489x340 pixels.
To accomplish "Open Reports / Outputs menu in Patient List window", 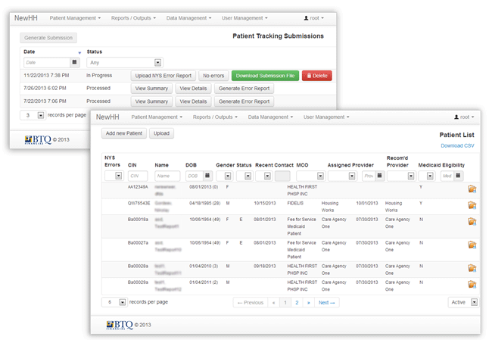I will point(216,117).
